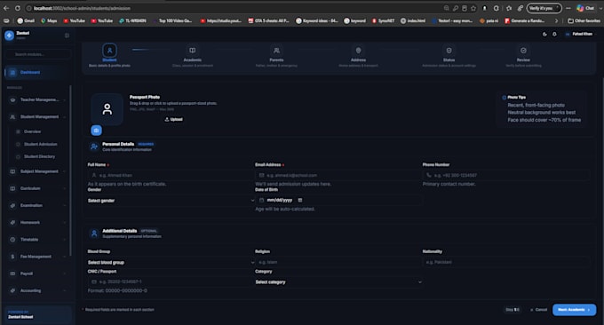Expand Teacher Management menu chevron
This screenshot has height=325, width=604.
click(64, 99)
